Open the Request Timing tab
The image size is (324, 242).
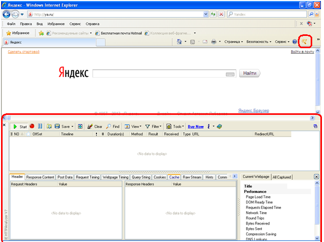(x=88, y=177)
